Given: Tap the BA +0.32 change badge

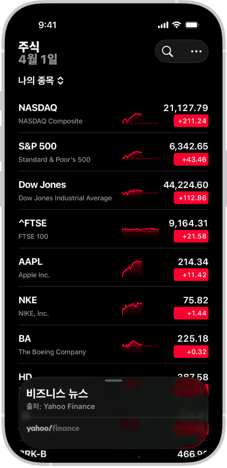Looking at the screenshot, I should tap(191, 352).
